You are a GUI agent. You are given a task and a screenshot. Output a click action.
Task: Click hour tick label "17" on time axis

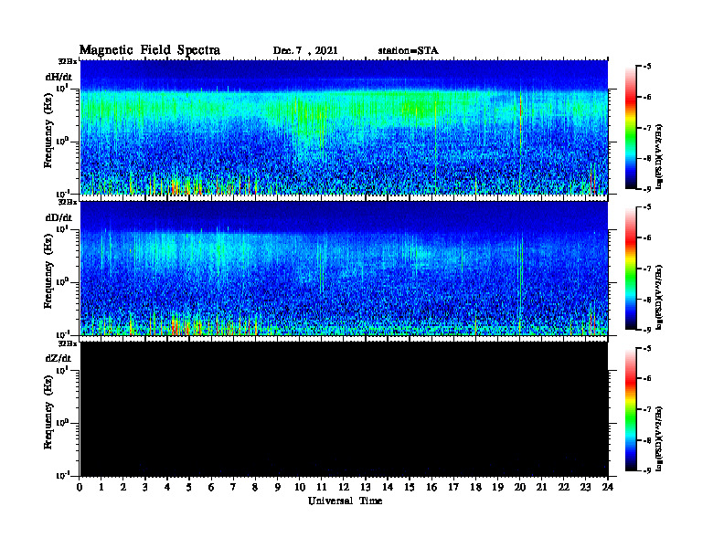[x=454, y=487]
